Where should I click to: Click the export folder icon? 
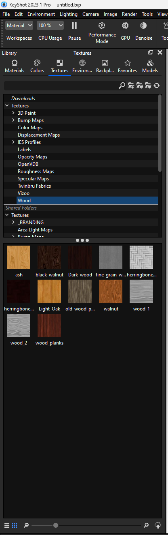(148, 86)
